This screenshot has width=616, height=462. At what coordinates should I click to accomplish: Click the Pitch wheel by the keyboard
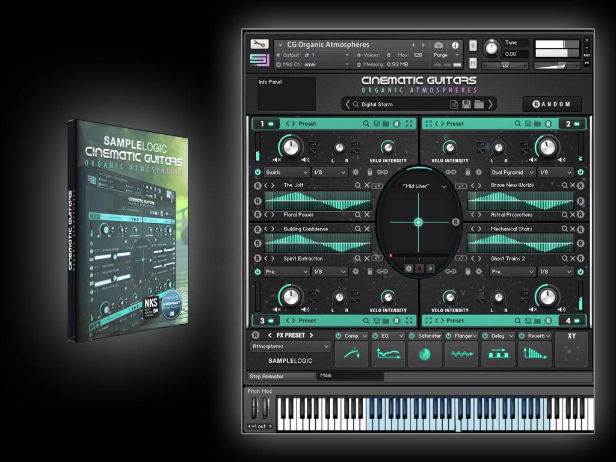click(254, 408)
